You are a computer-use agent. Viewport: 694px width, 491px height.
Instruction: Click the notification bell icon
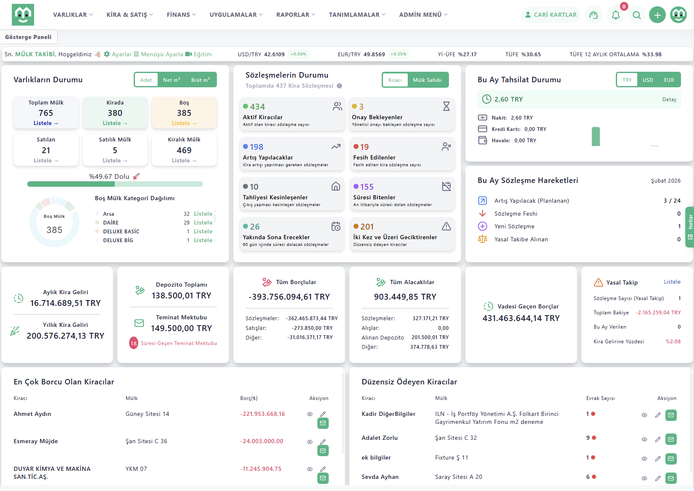(x=615, y=15)
